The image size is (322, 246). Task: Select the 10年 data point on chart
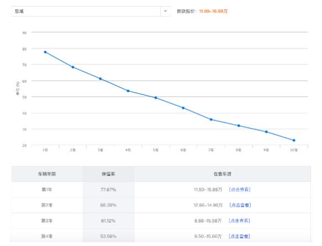(x=294, y=141)
